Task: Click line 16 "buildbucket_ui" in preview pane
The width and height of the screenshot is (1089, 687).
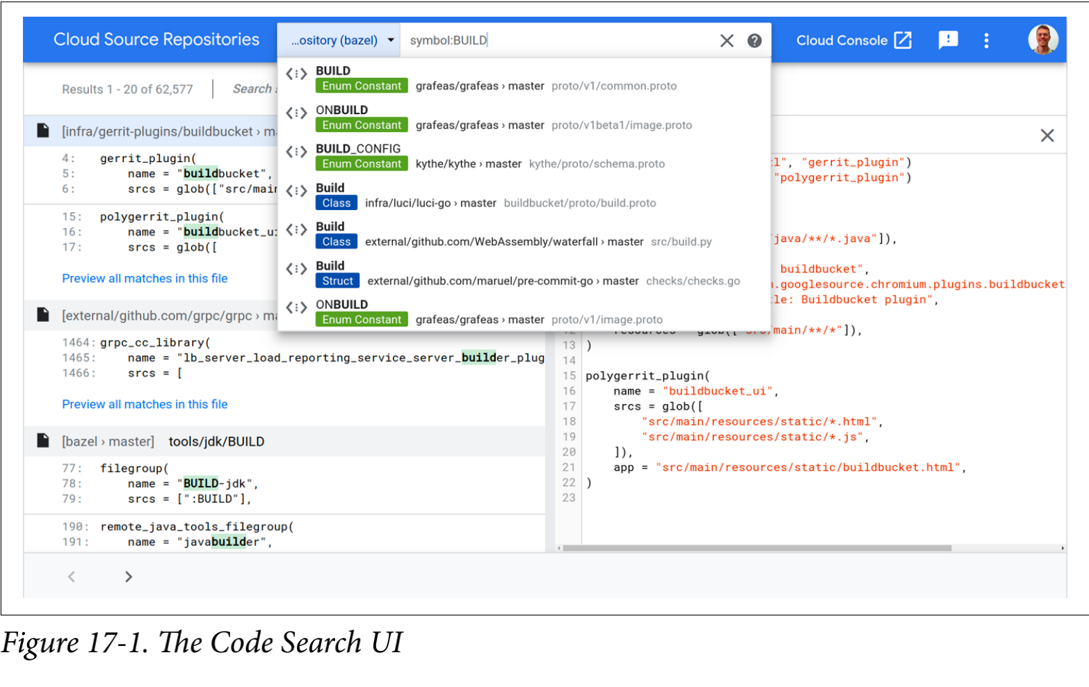Action: 695,391
